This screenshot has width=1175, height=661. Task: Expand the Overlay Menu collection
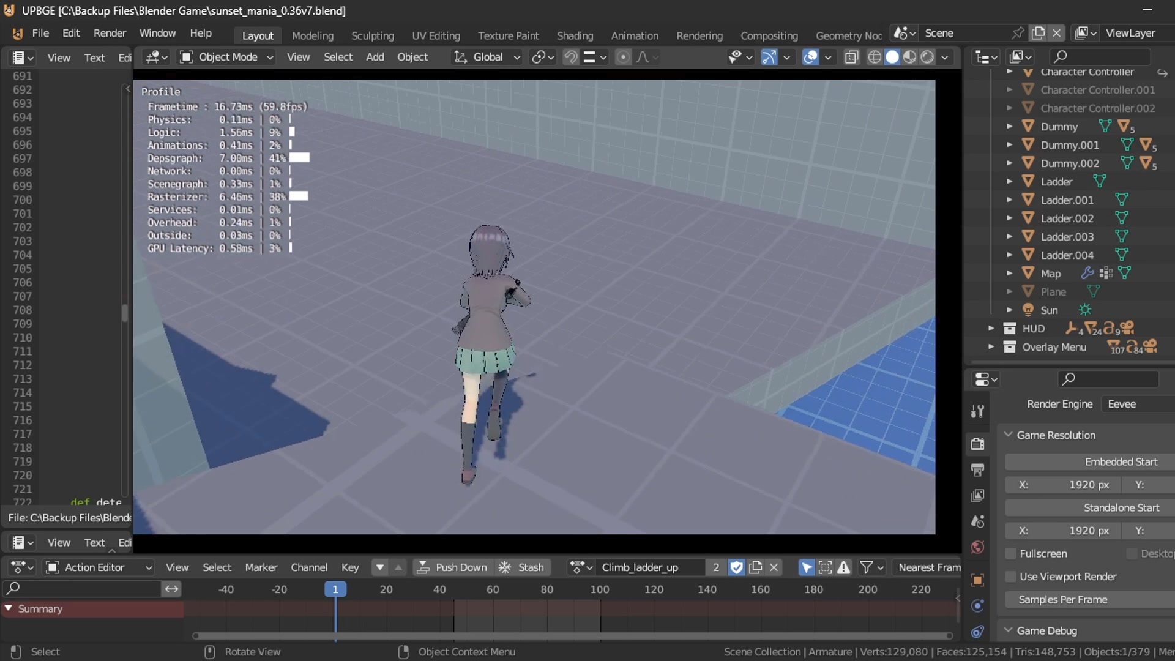tap(991, 347)
